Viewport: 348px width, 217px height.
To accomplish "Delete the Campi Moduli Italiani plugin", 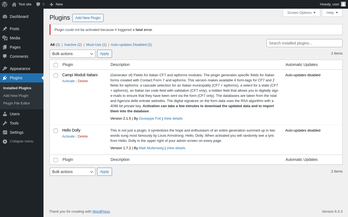I will (83, 81).
